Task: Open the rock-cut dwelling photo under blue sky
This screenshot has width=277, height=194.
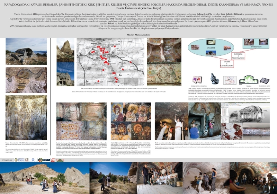Action: coord(65,74)
